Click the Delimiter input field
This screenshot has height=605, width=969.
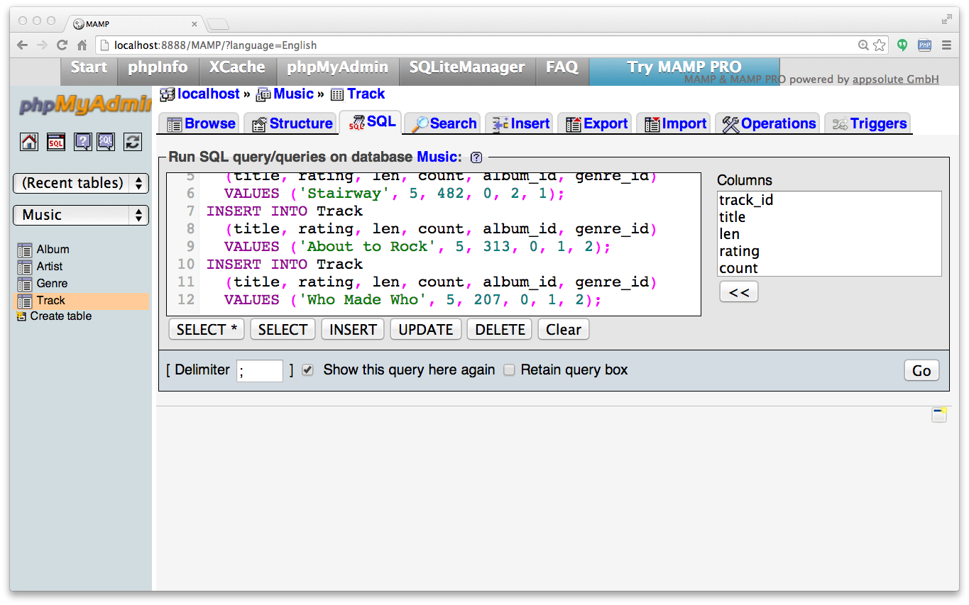pyautogui.click(x=259, y=371)
